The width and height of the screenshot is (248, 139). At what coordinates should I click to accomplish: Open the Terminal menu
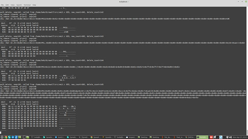pos(27,5)
